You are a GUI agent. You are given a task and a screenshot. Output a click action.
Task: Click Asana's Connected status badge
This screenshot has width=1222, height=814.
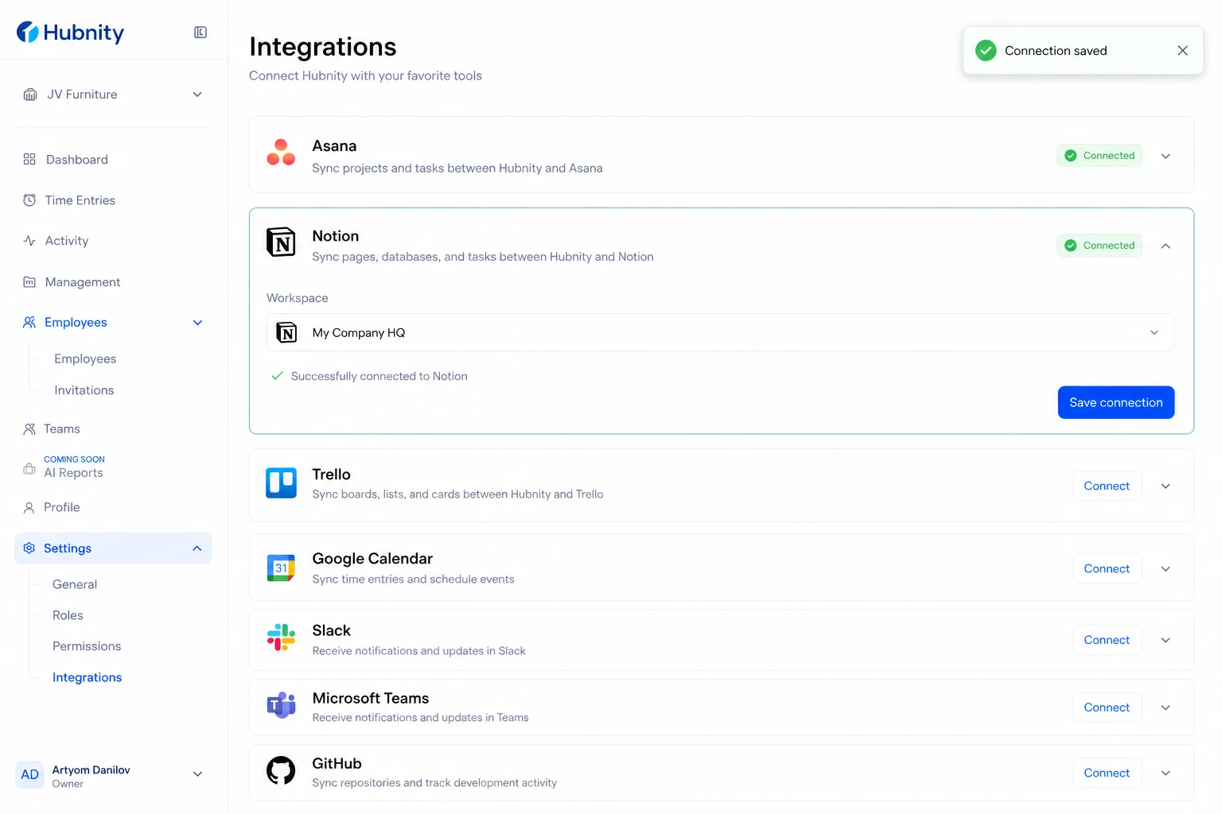coord(1099,156)
